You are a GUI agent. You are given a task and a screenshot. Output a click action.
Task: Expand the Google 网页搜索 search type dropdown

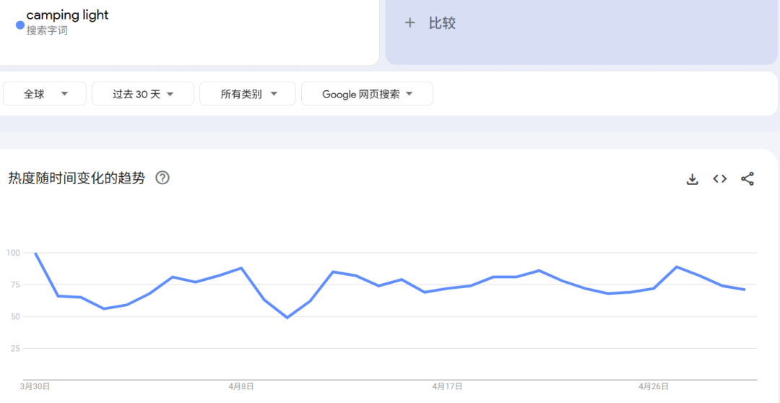(x=367, y=94)
